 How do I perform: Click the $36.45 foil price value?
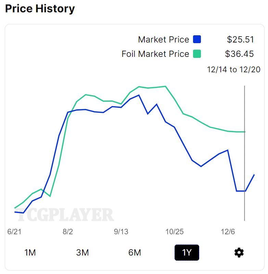pos(240,54)
